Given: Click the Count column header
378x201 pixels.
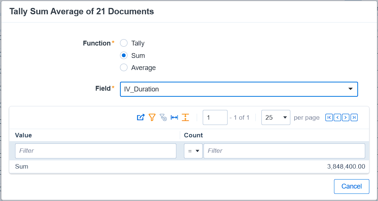Looking at the screenshot, I should (x=193, y=135).
